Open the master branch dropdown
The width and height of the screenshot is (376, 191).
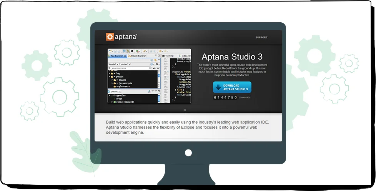(x=125, y=64)
